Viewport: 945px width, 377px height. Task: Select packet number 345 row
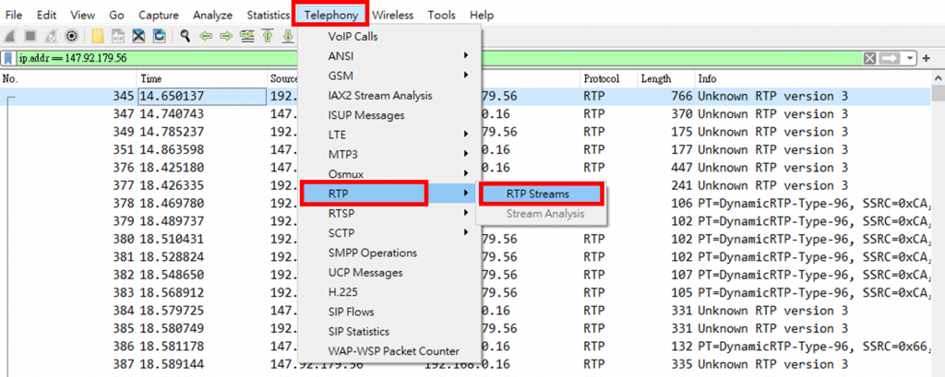click(x=466, y=97)
